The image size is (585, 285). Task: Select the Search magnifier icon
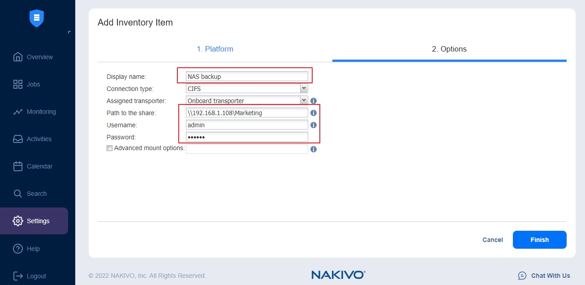click(x=38, y=194)
